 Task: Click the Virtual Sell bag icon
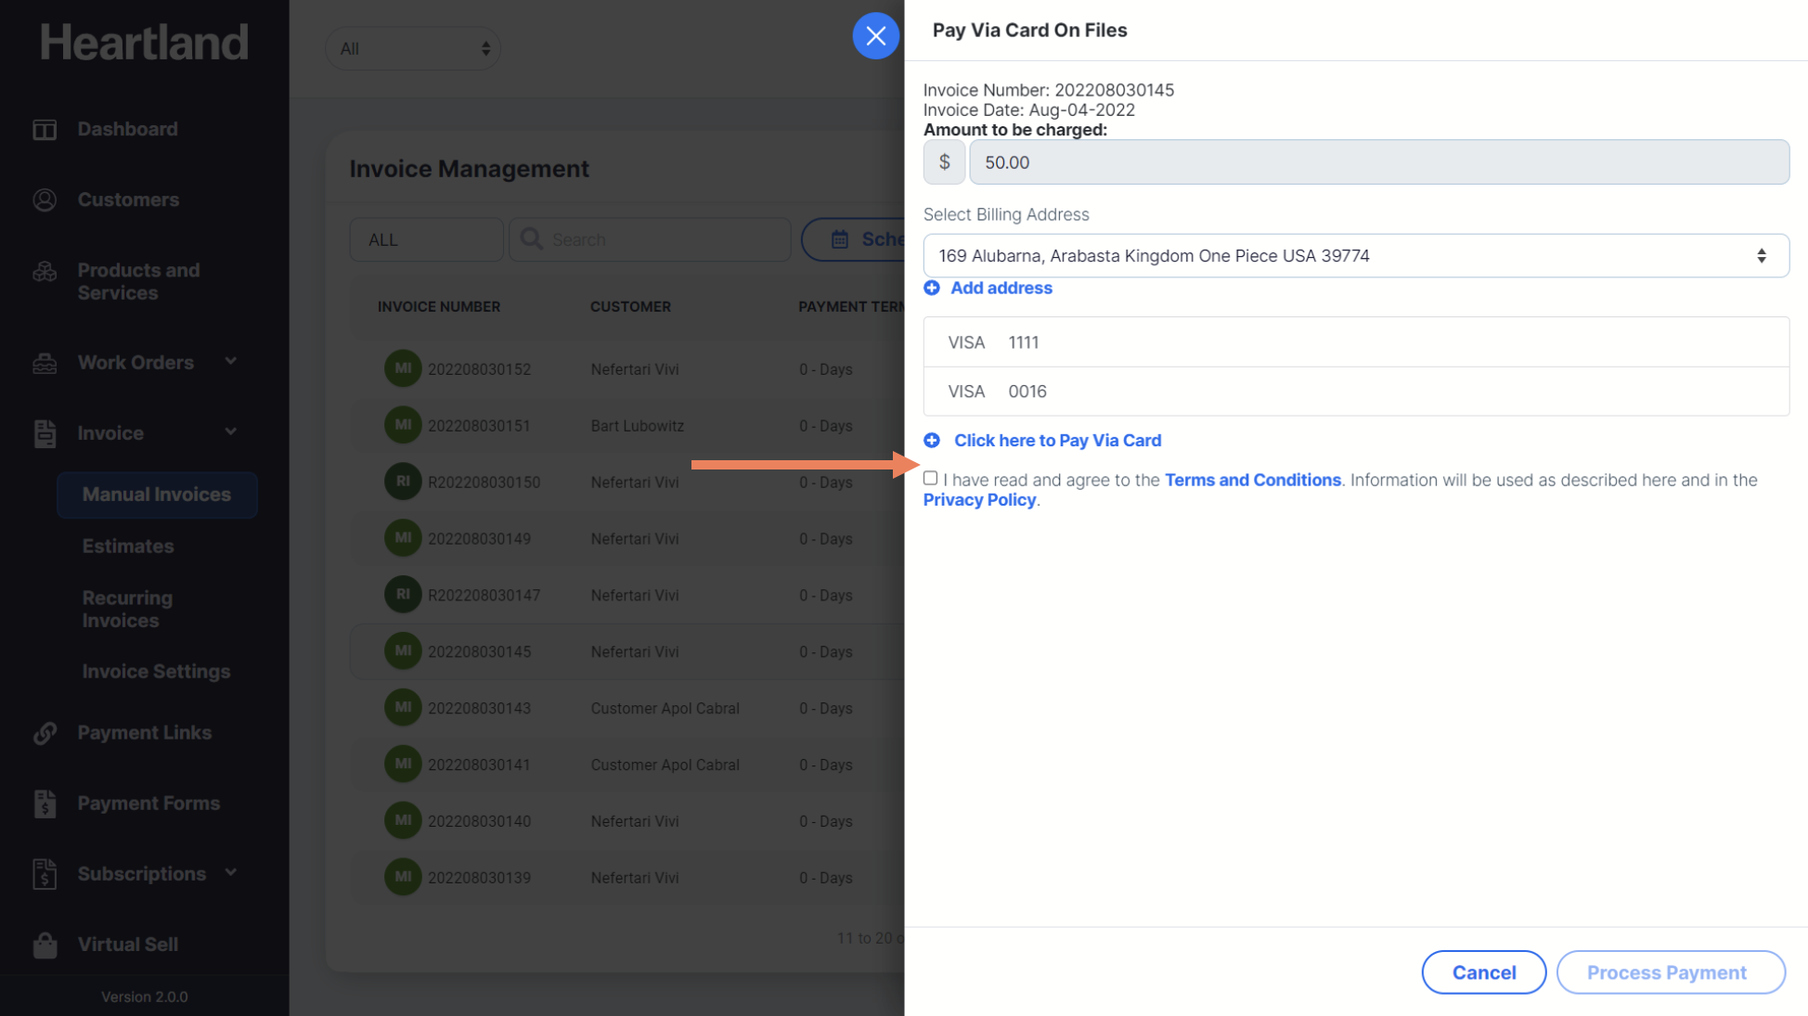(x=45, y=945)
